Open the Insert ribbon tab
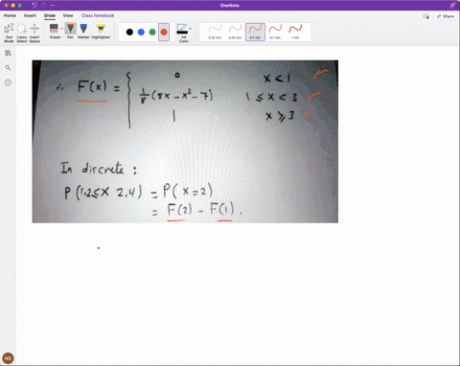Screen dimensions: 460x366 30,15
